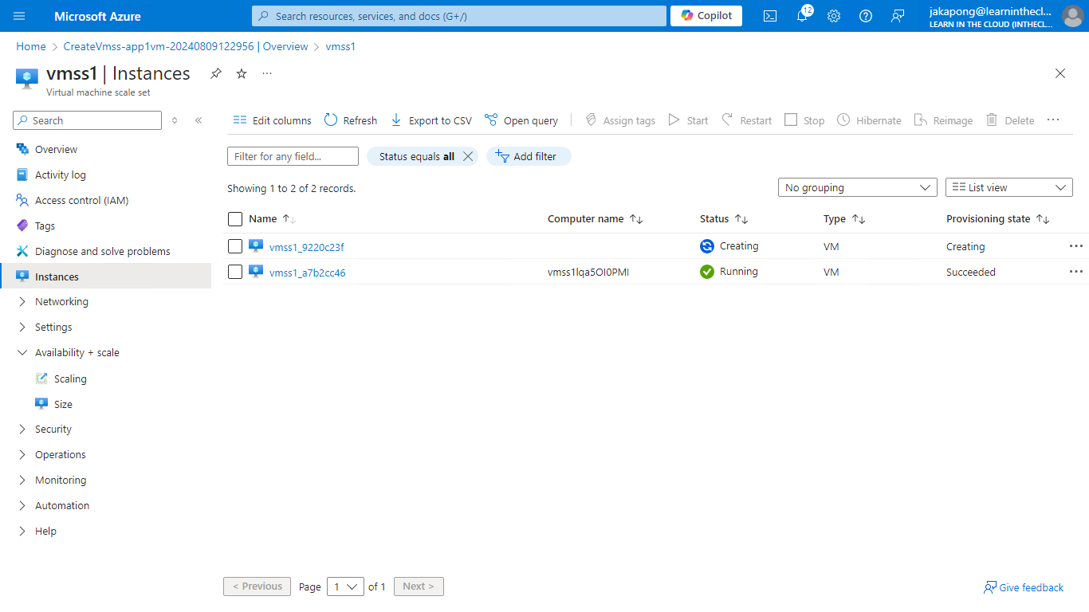Open the List view dropdown

tap(1009, 187)
